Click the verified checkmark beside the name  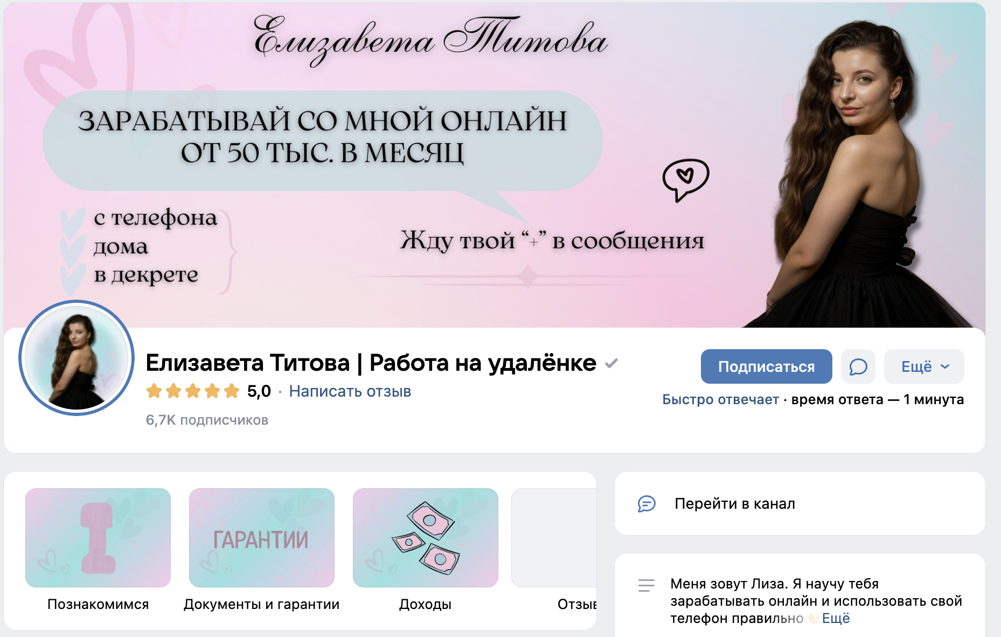tap(611, 364)
